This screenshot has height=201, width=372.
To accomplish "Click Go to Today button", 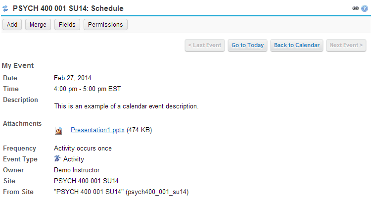I will (247, 46).
